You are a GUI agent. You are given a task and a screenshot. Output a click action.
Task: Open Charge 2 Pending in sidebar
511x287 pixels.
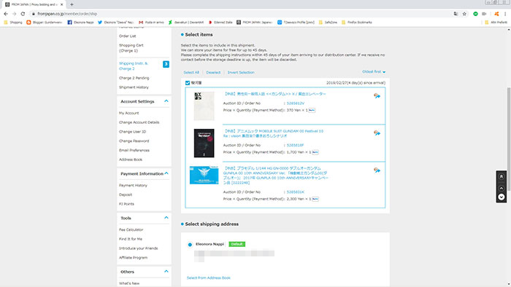134,78
